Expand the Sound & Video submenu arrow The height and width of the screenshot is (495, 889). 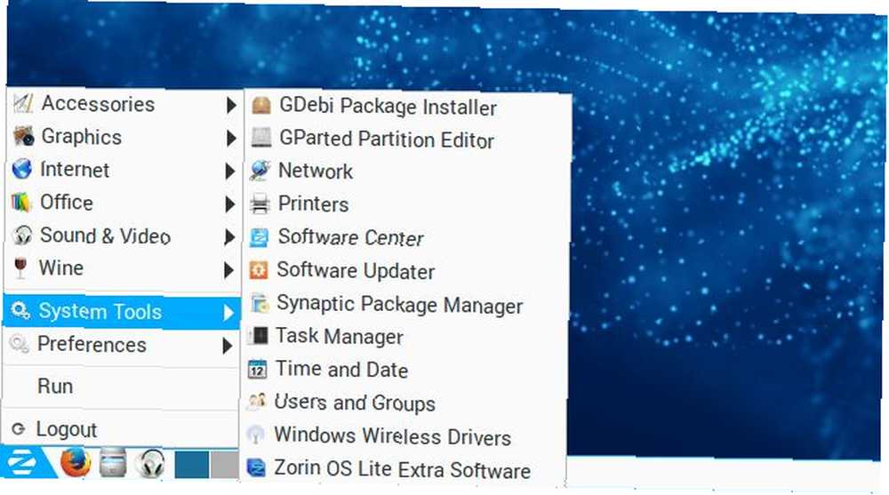click(x=229, y=237)
